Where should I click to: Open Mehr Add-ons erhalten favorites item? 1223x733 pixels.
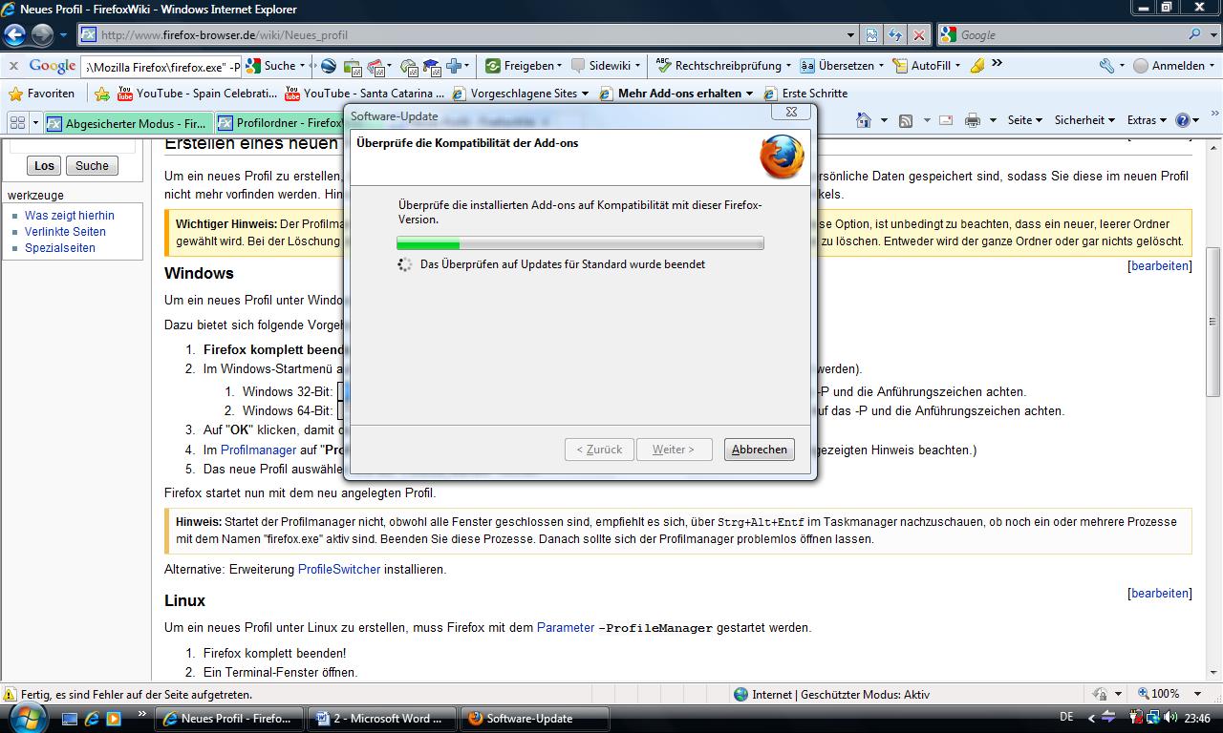676,94
